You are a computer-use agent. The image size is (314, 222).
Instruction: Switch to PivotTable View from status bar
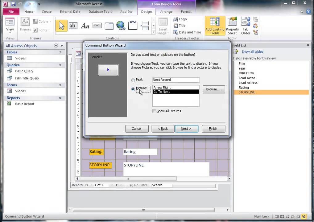tap(287, 216)
